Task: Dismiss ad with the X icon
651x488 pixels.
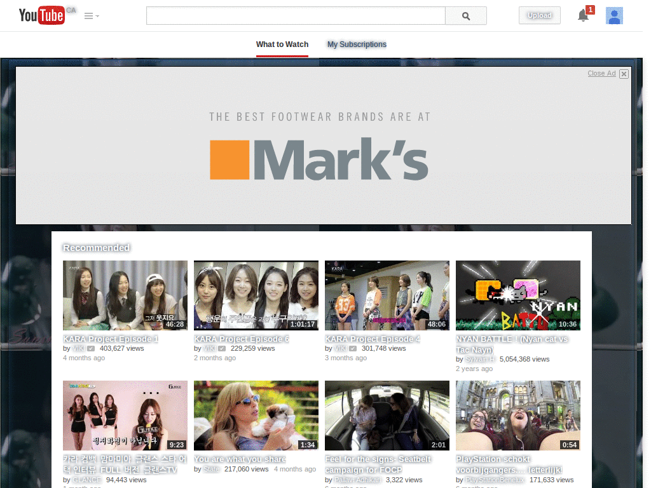Action: click(624, 74)
